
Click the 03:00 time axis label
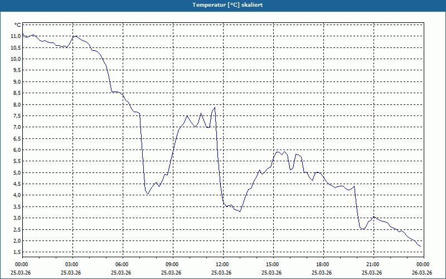72,264
